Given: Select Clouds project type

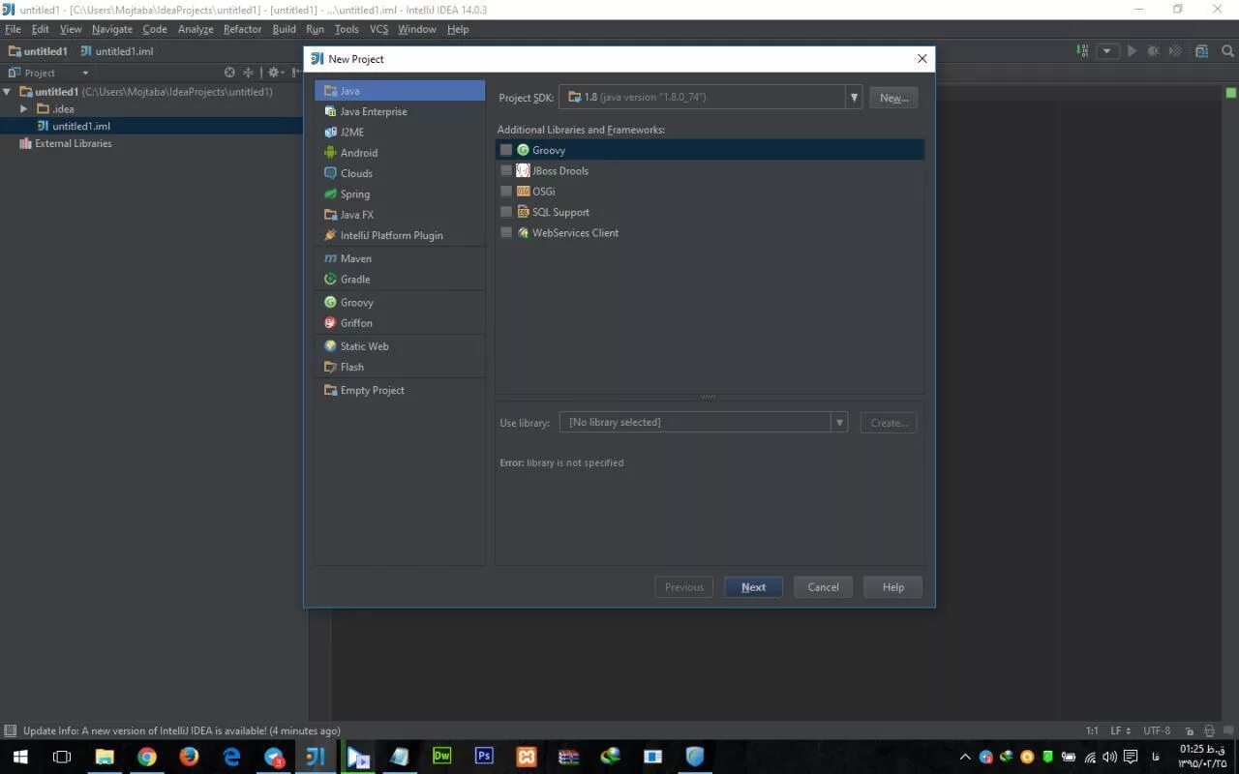Looking at the screenshot, I should point(400,173).
